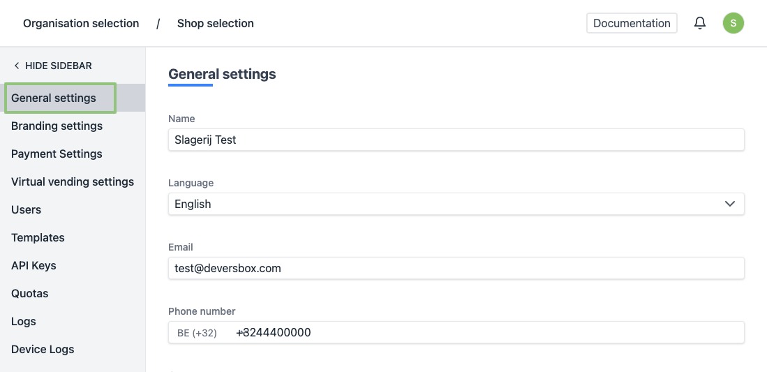Go to API Keys page

click(33, 265)
